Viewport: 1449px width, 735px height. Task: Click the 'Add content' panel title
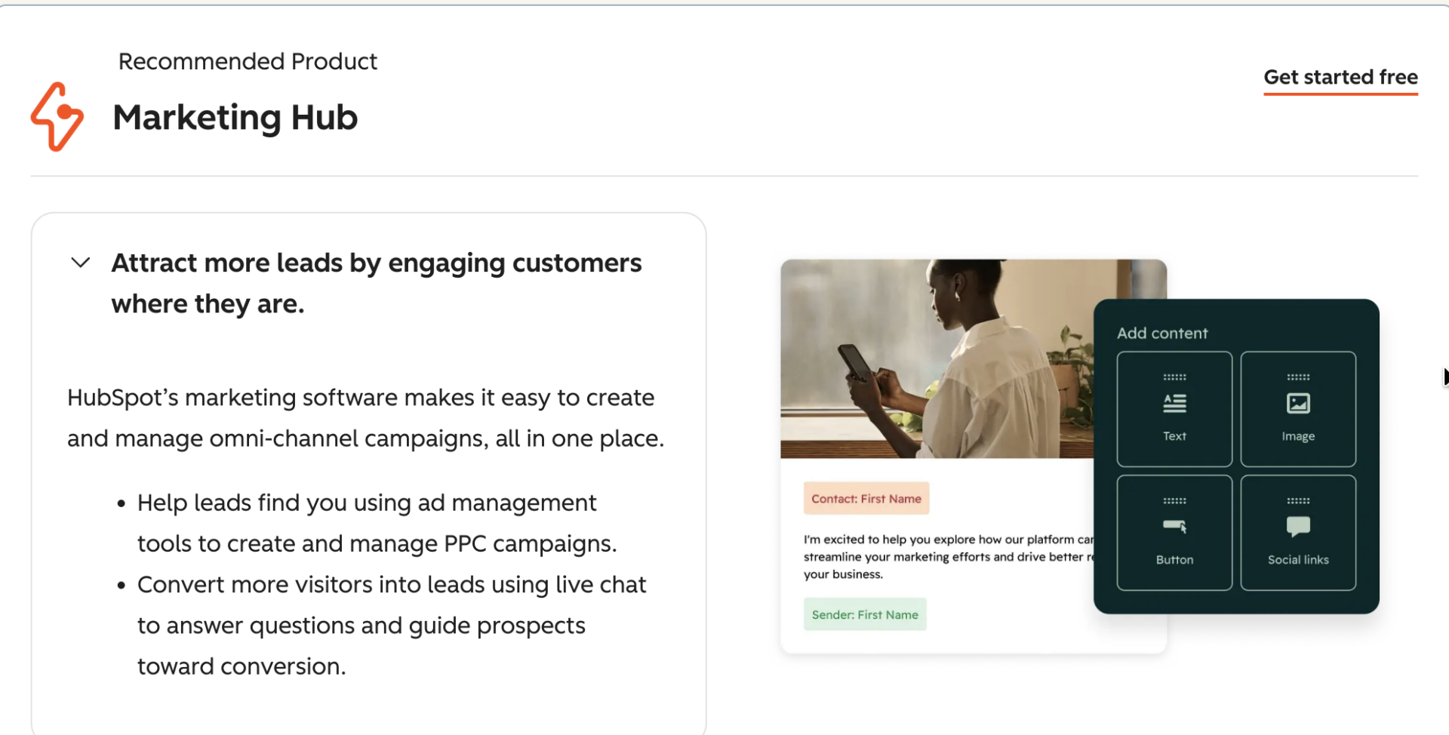point(1162,334)
